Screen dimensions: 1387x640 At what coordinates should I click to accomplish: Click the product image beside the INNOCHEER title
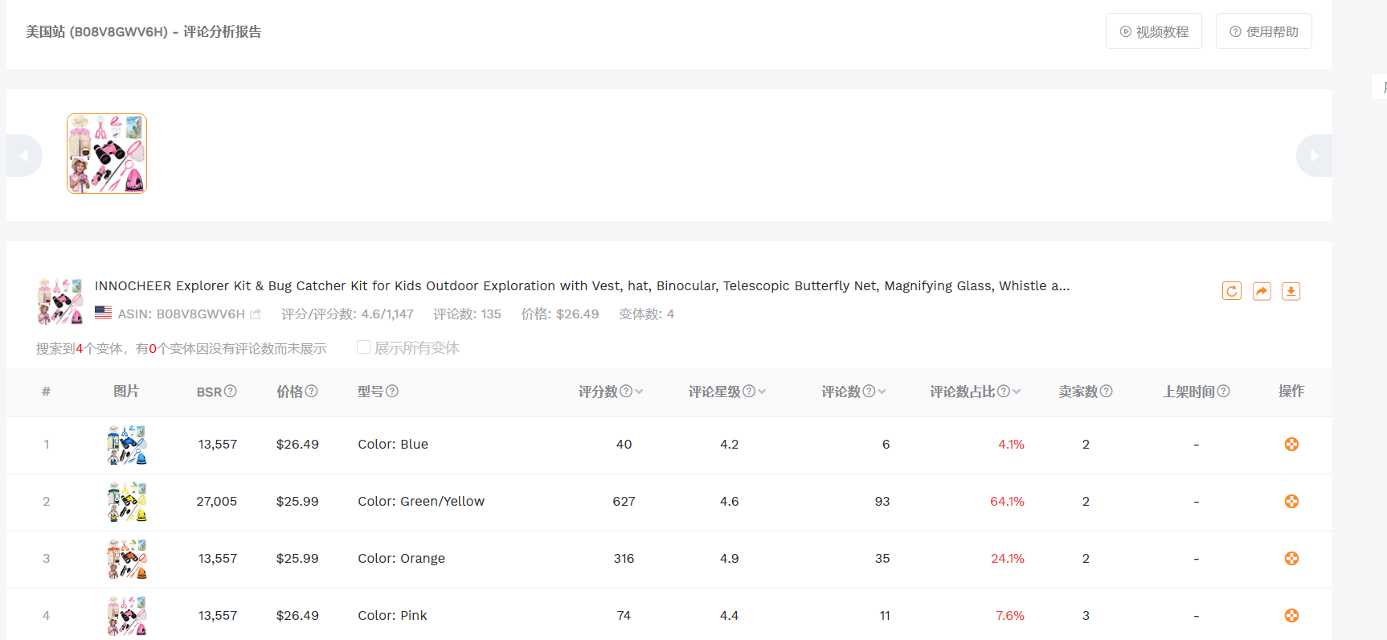60,301
